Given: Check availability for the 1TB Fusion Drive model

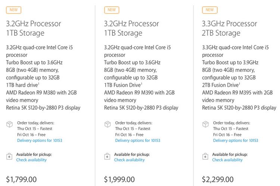Looking at the screenshot, I should pyautogui.click(x=130, y=160).
